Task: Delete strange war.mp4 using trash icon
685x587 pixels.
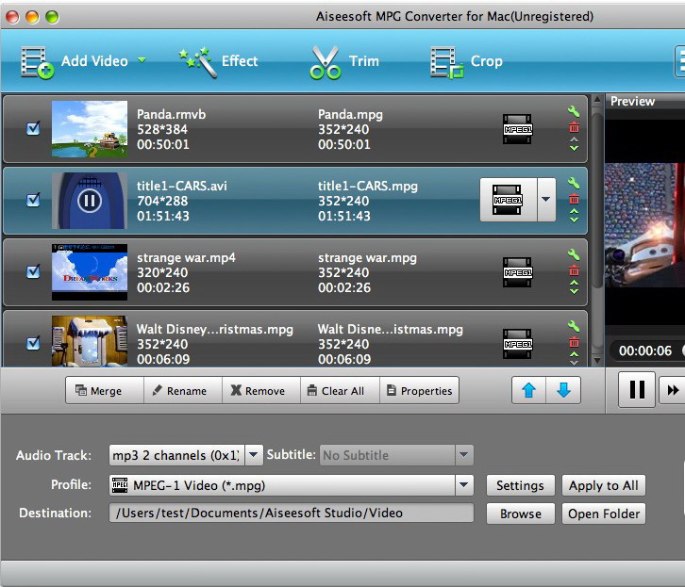Action: (x=574, y=270)
